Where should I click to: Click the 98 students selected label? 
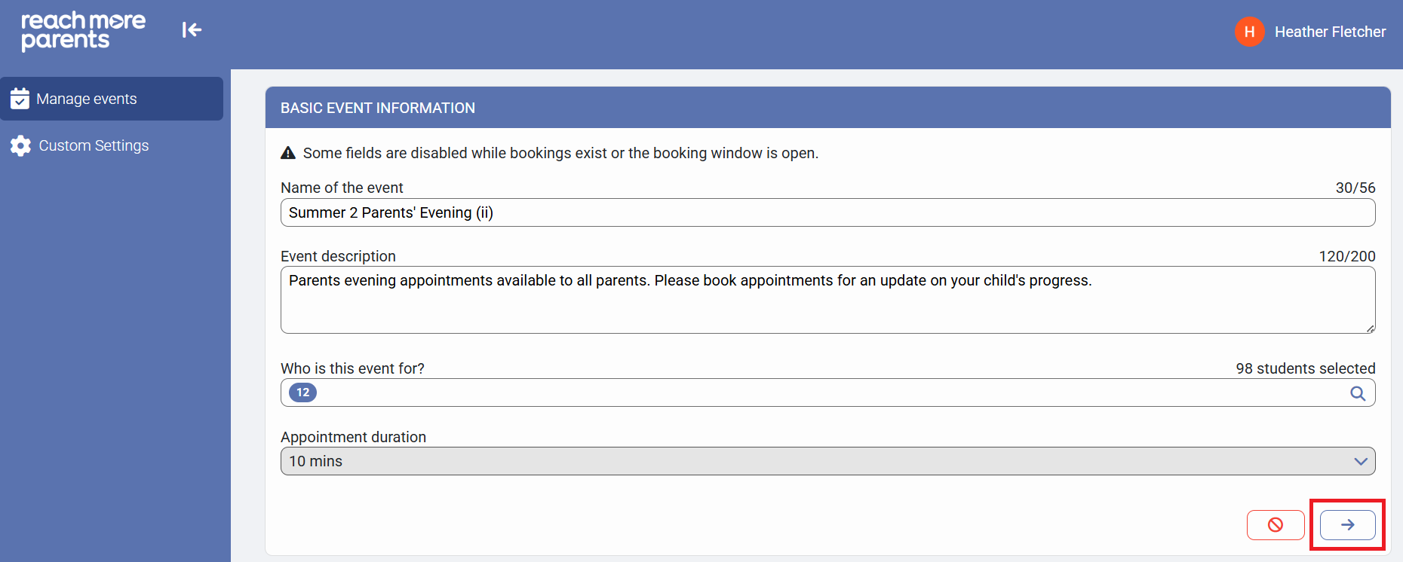click(1305, 368)
